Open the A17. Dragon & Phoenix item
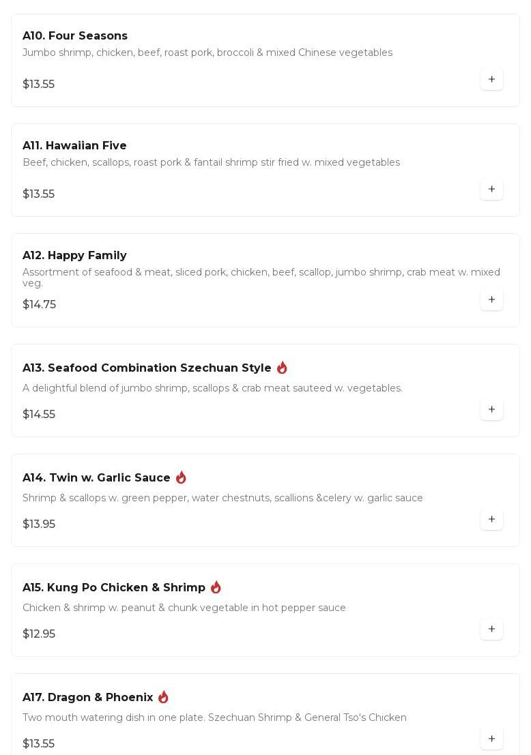The height and width of the screenshot is (755, 531). pos(87,697)
